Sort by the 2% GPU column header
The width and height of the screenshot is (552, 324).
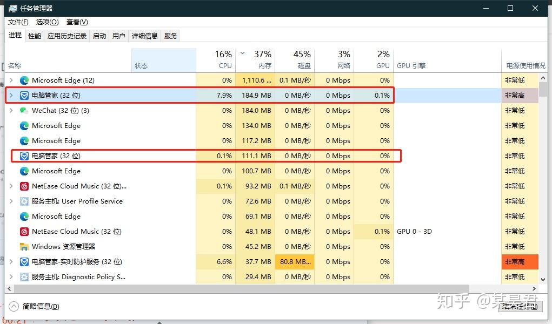click(x=374, y=60)
